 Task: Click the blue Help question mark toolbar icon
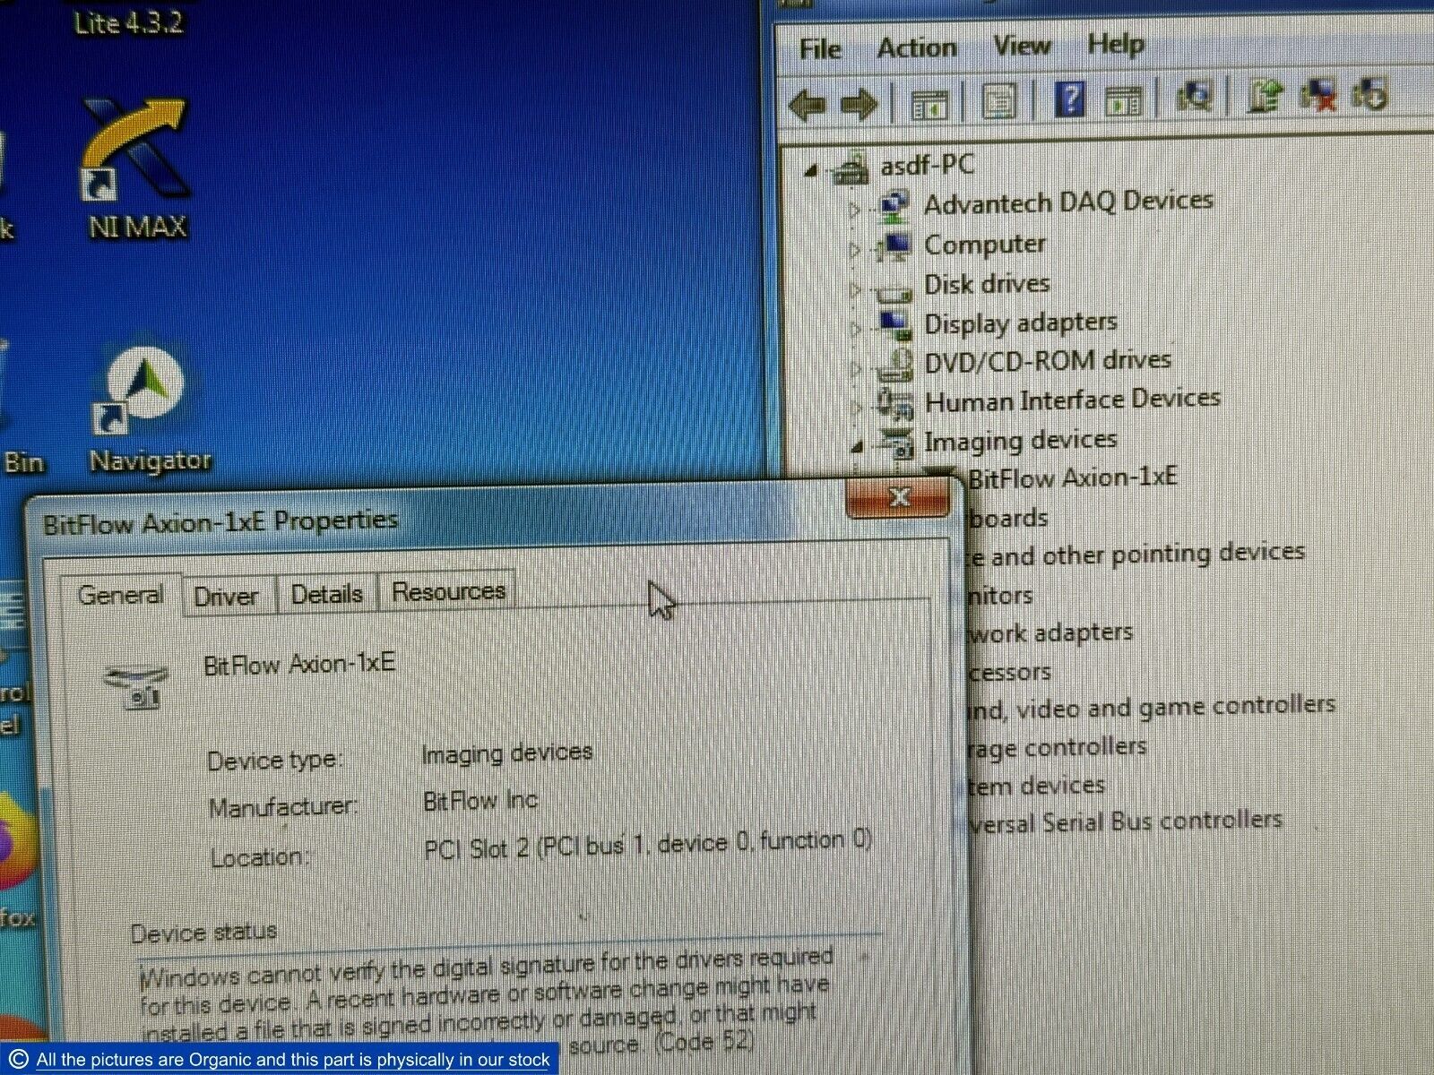tap(1070, 99)
